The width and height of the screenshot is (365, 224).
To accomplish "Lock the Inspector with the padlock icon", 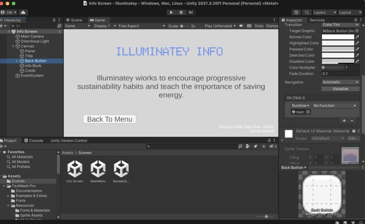I will tap(355, 20).
